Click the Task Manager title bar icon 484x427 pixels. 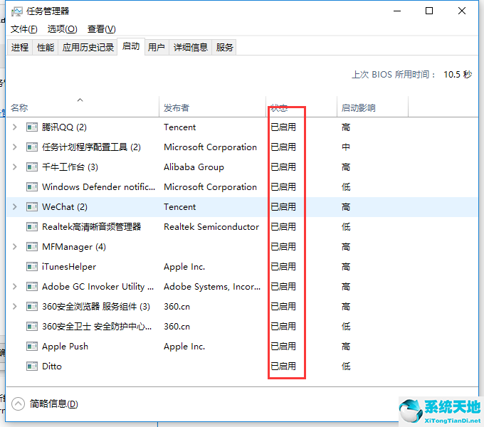pyautogui.click(x=16, y=11)
